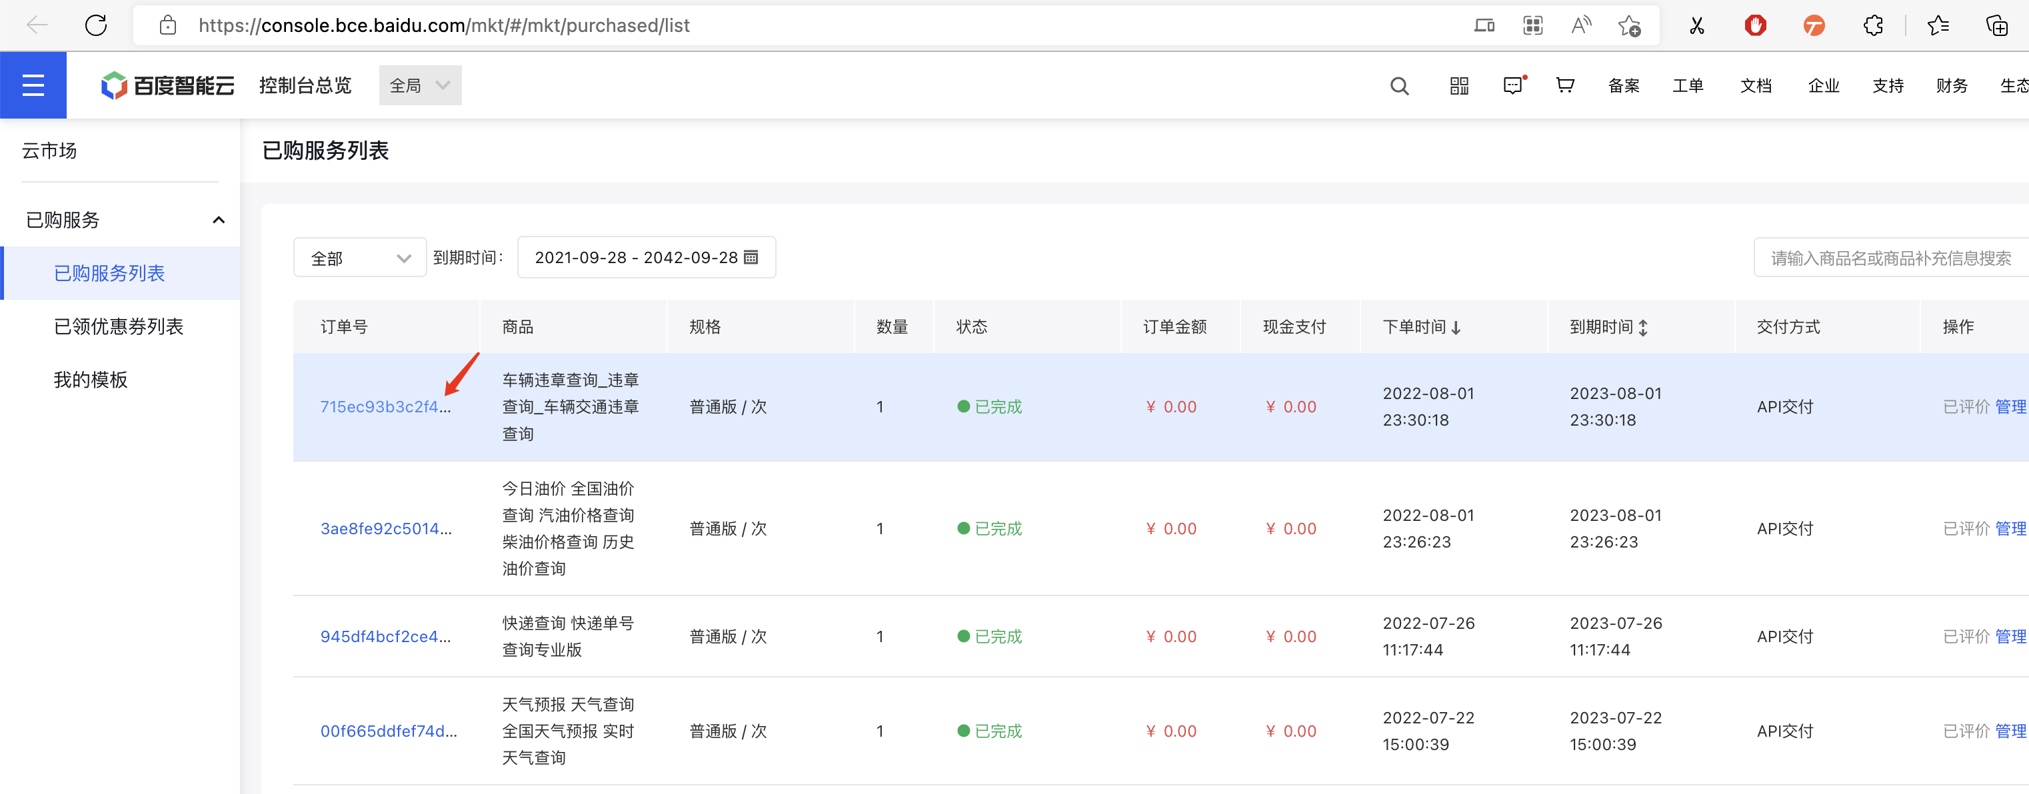Focus the product name search field

click(x=1890, y=258)
